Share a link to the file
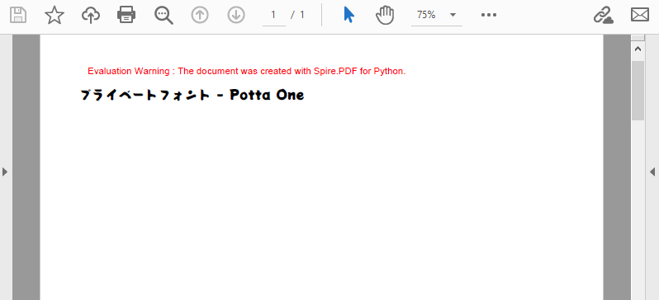This screenshot has height=300, width=659. (x=603, y=15)
